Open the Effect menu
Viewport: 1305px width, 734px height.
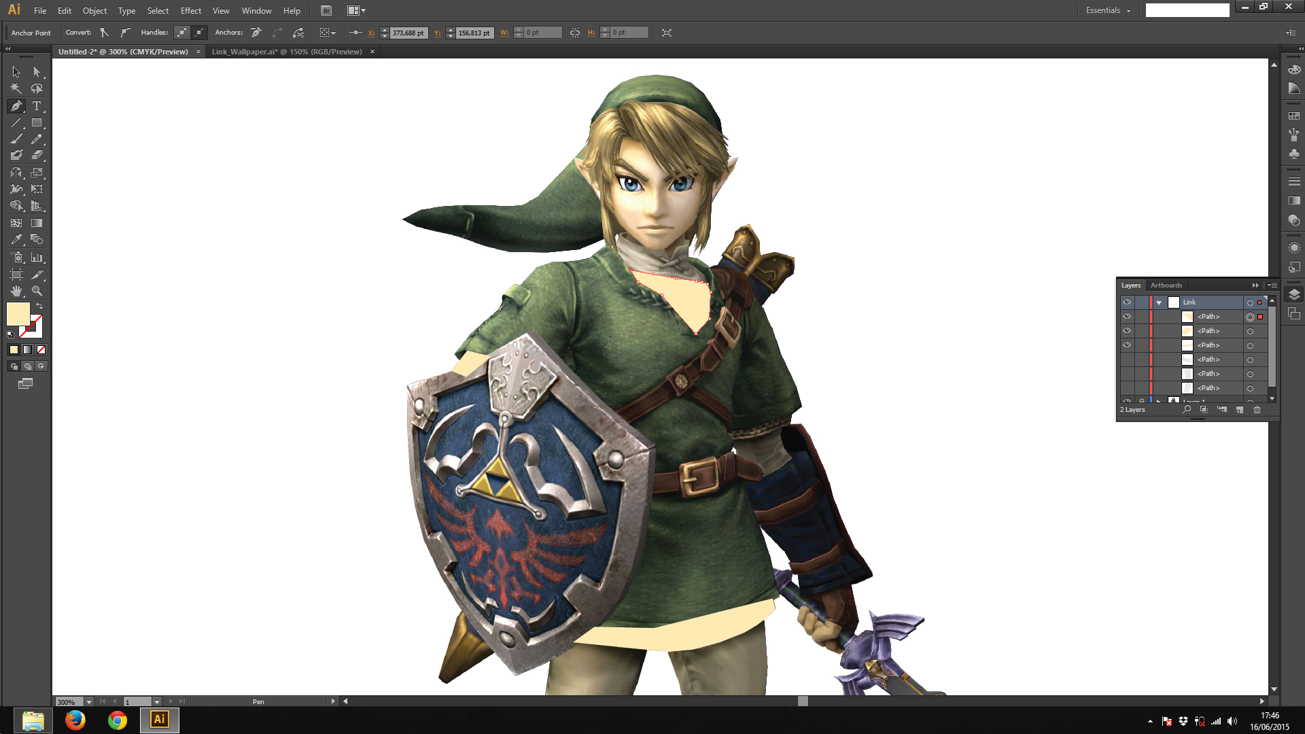click(191, 11)
